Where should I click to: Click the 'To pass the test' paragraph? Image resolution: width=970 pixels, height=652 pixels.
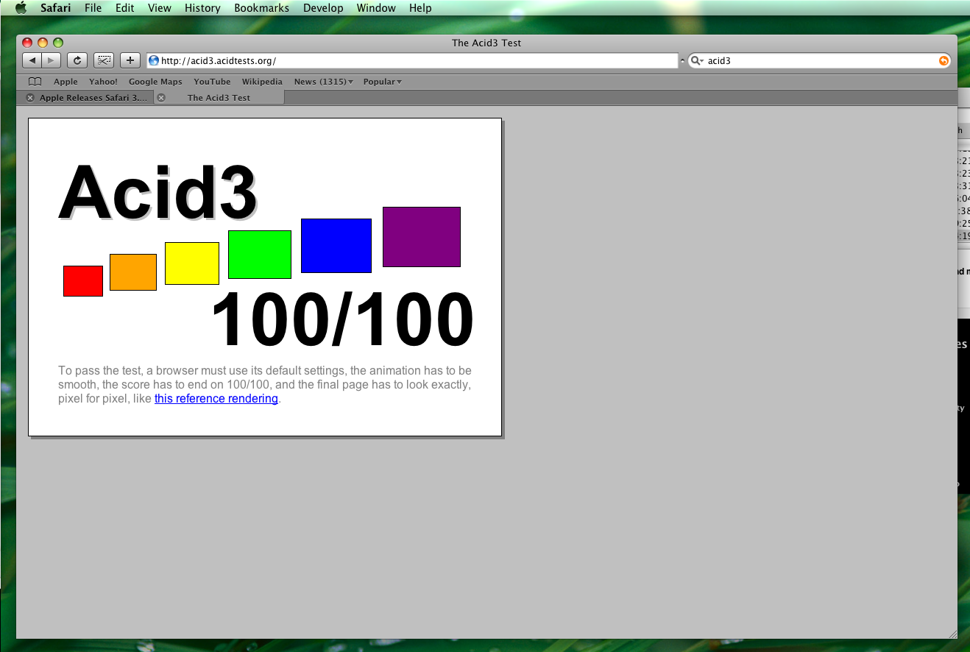pos(265,385)
